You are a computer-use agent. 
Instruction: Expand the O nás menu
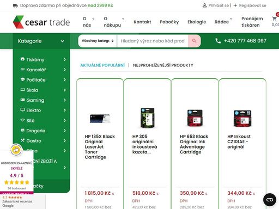[x=89, y=22]
